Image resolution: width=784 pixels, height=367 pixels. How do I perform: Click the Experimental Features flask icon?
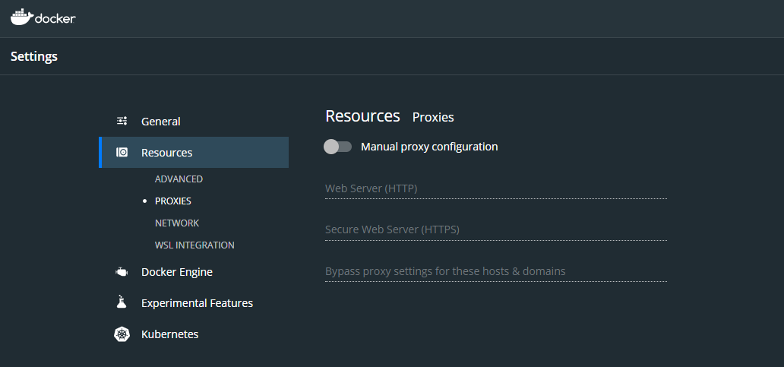[122, 302]
